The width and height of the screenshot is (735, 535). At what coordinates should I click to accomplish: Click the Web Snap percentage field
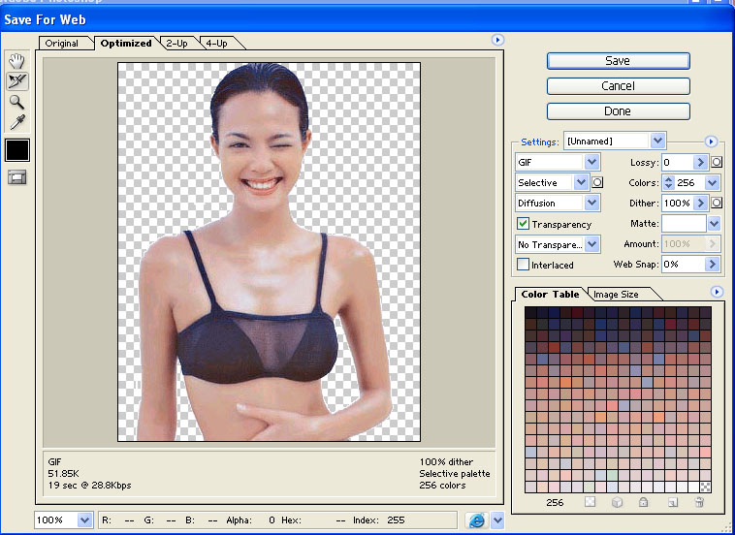coord(684,265)
